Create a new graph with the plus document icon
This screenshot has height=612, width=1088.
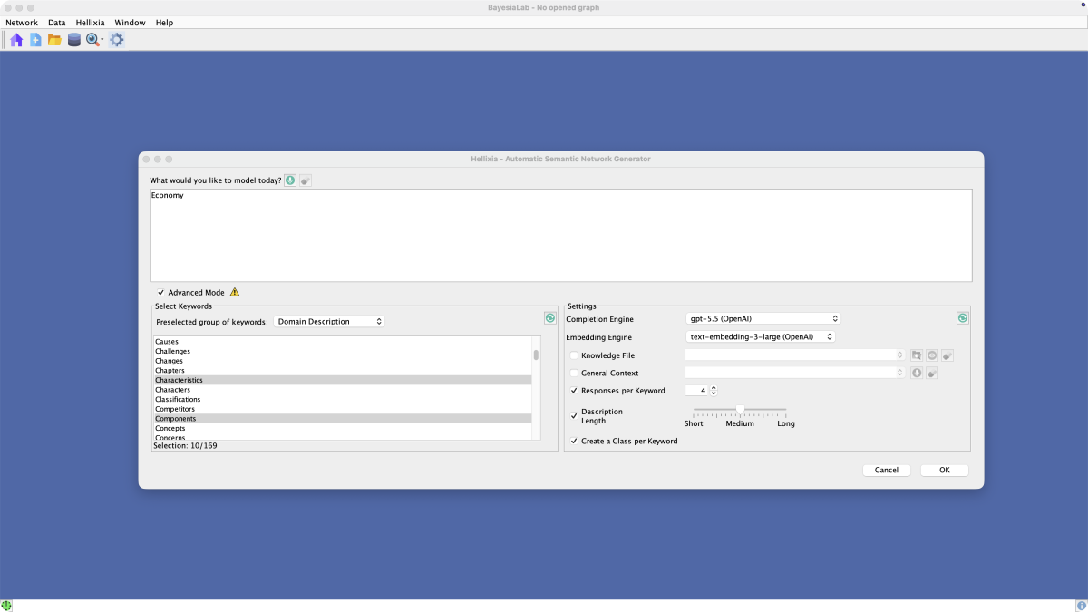(x=35, y=40)
